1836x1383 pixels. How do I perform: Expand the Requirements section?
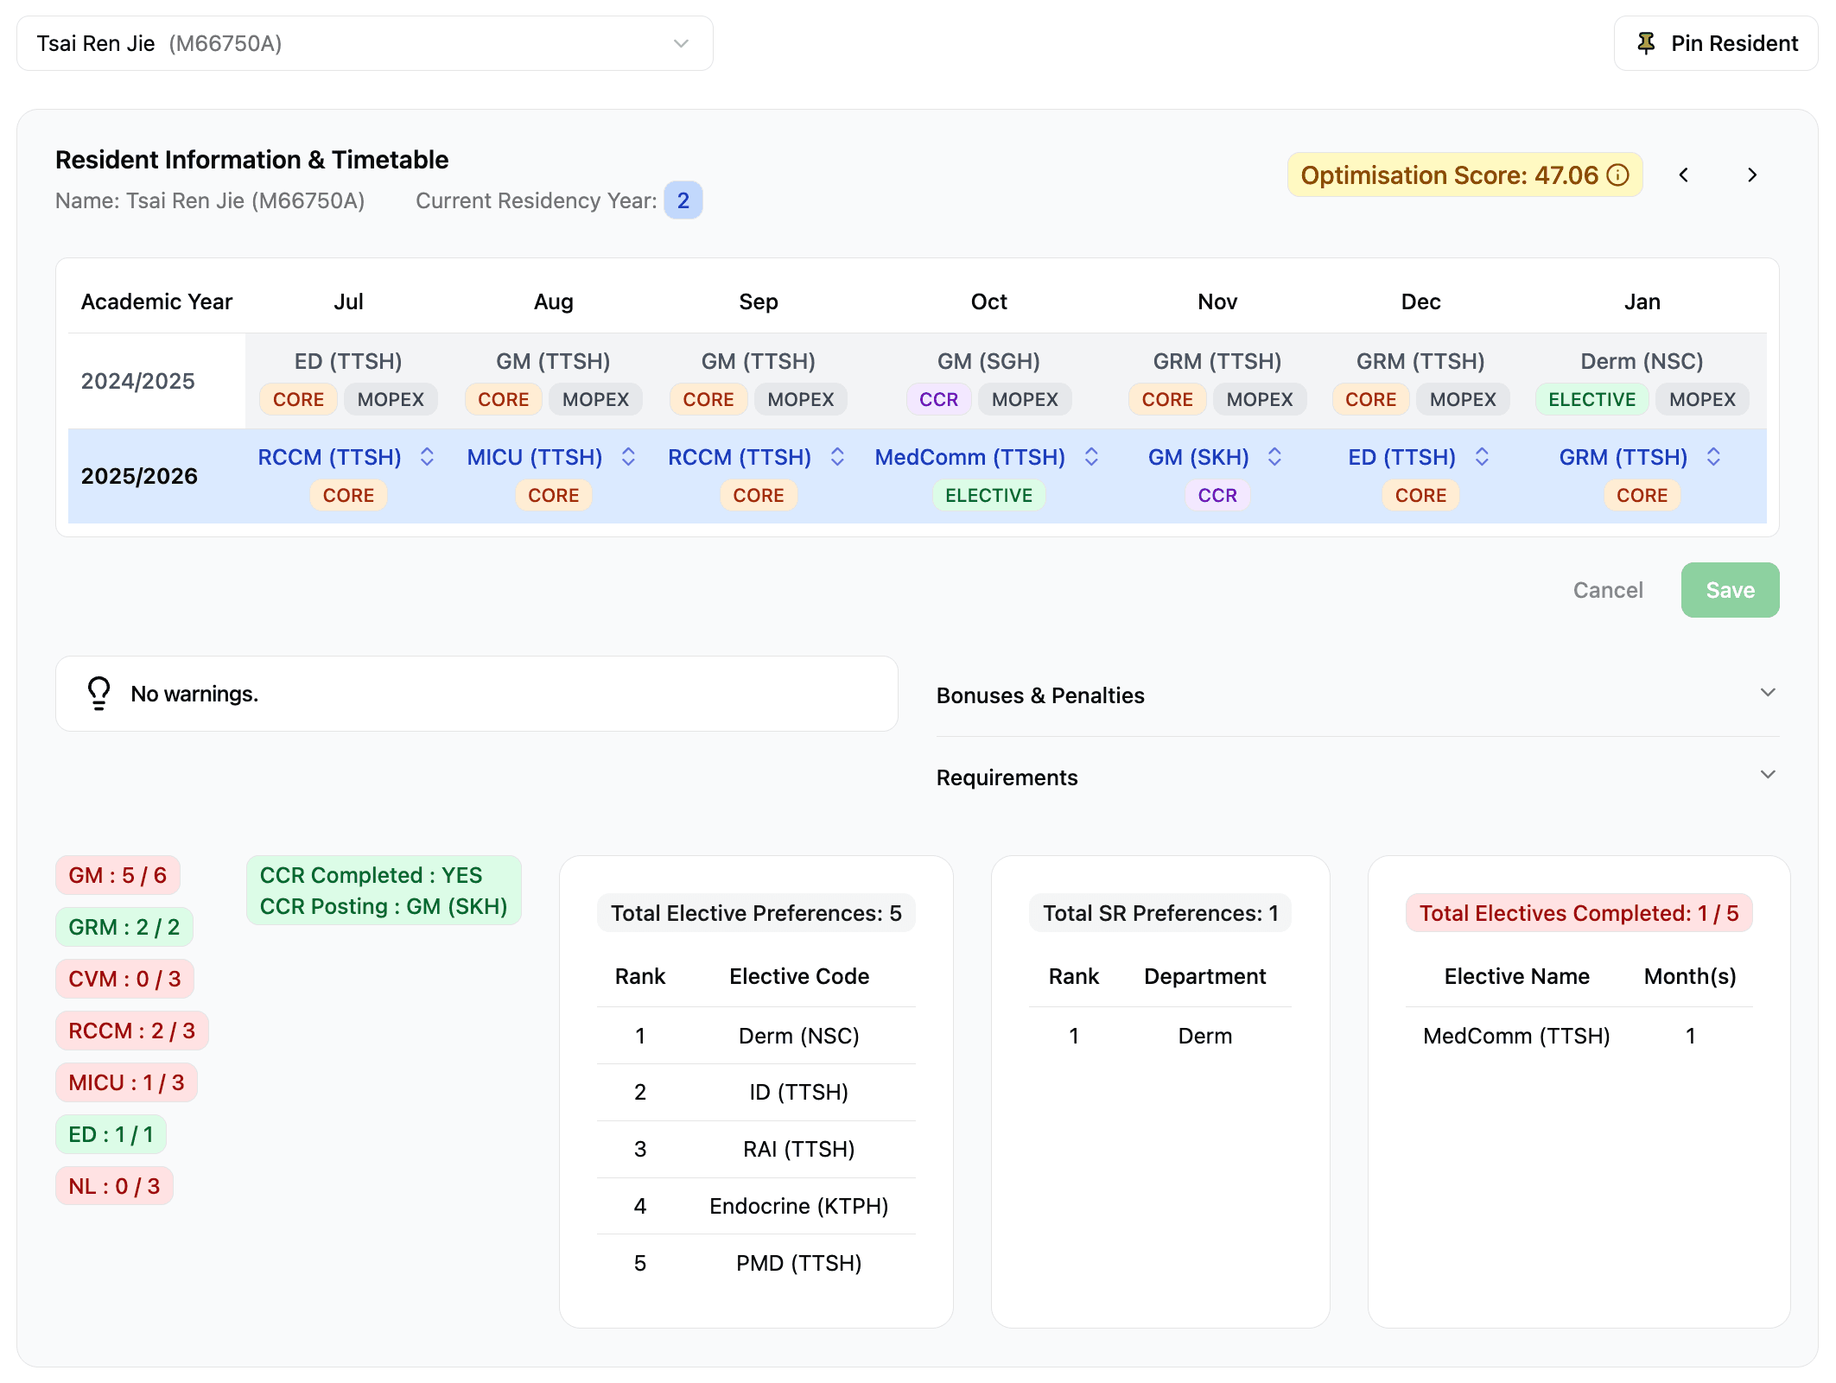pyautogui.click(x=1357, y=777)
